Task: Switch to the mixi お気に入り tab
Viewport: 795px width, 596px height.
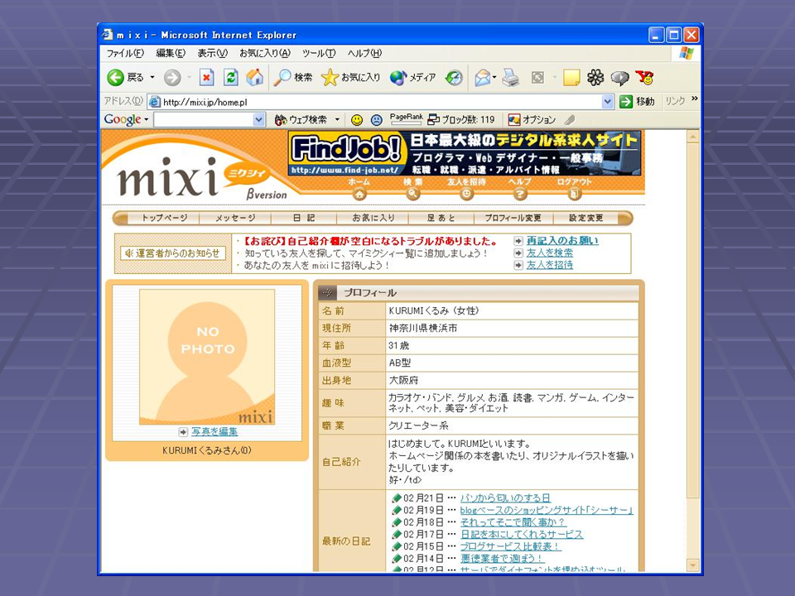Action: tap(373, 218)
